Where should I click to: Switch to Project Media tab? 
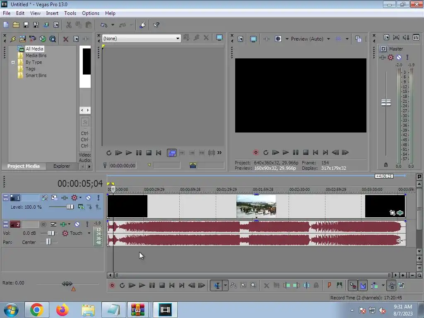[x=23, y=166]
